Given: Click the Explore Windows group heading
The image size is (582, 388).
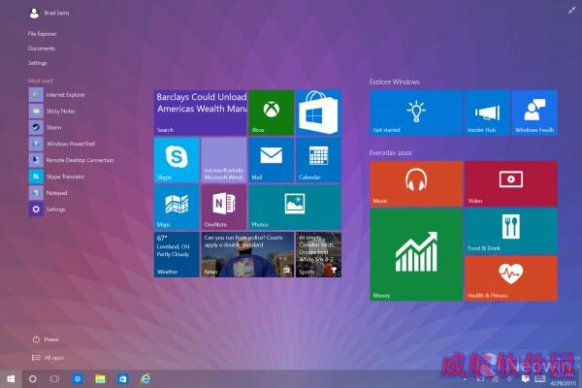Looking at the screenshot, I should coord(394,81).
